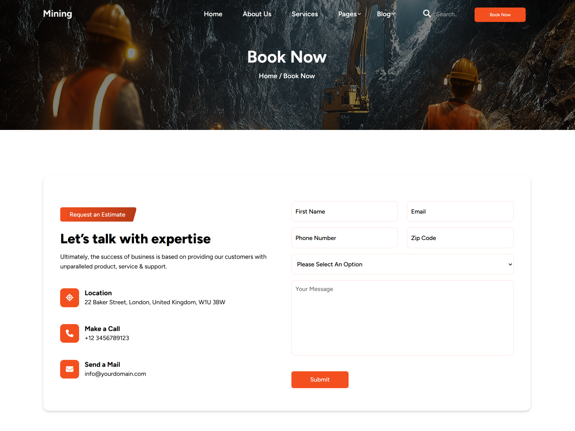This screenshot has height=431, width=575.
Task: Open the Please Select An Option dropdown
Action: [402, 264]
